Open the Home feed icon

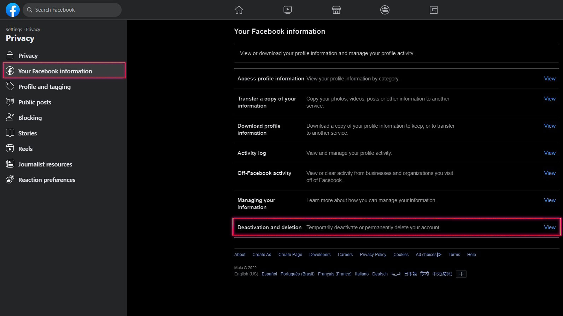(239, 10)
